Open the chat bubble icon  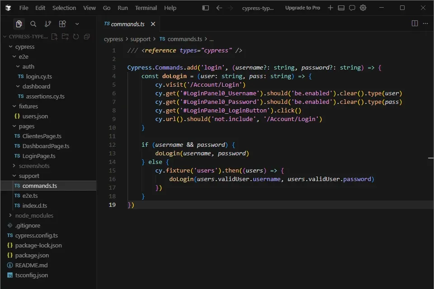(x=352, y=8)
